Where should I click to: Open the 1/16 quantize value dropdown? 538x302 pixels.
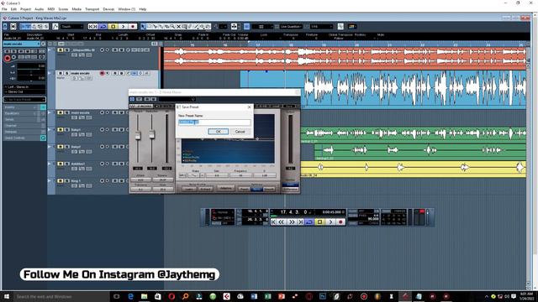321,26
